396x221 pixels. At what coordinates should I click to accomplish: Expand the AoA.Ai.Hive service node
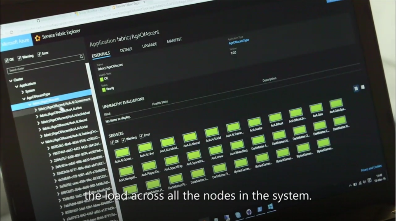pyautogui.click(x=37, y=116)
